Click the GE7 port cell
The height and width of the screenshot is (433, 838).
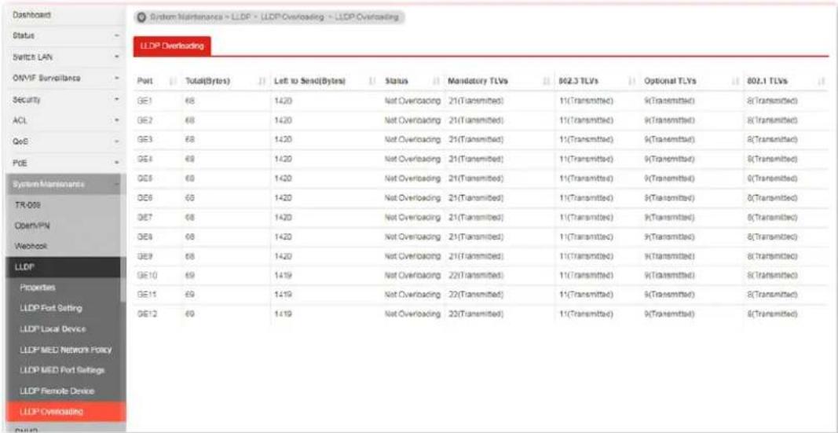(143, 218)
